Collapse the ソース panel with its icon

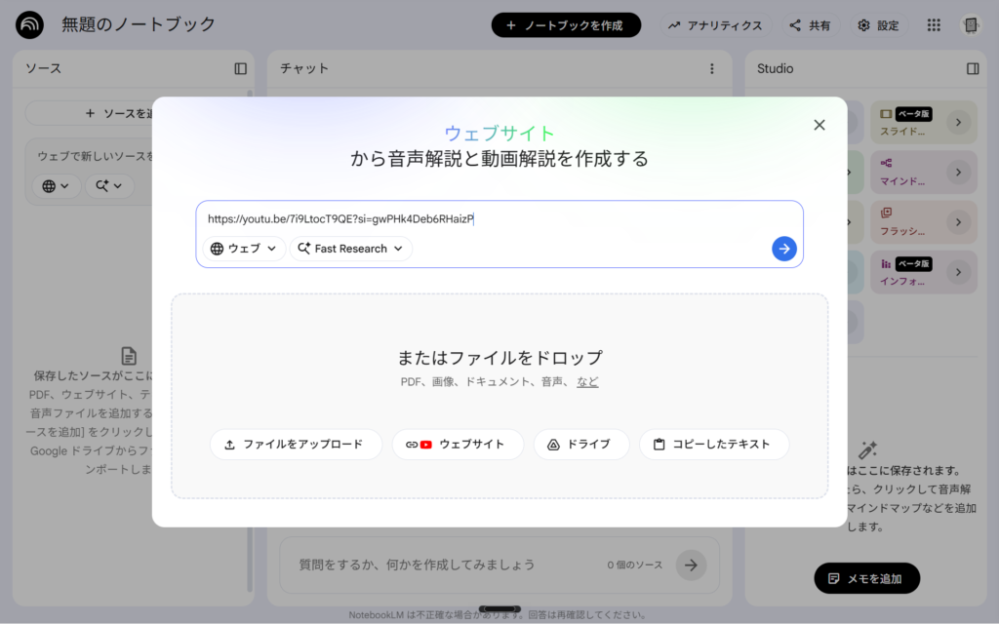tap(240, 69)
